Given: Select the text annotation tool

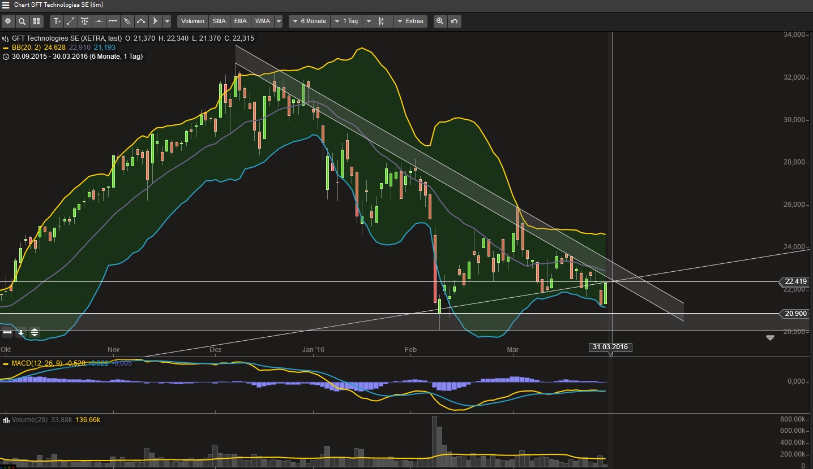Looking at the screenshot, I should [x=57, y=21].
